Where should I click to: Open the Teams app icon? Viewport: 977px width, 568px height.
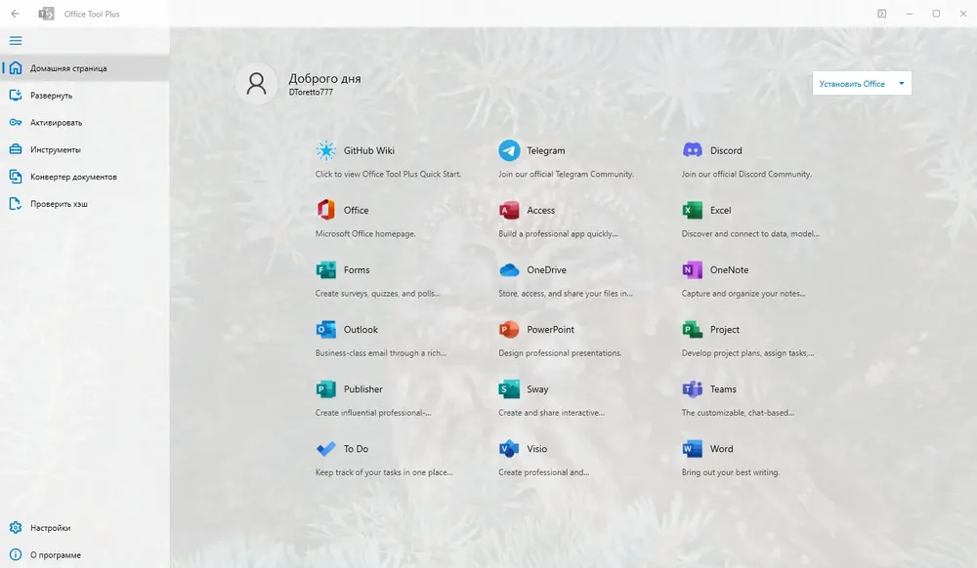(693, 389)
